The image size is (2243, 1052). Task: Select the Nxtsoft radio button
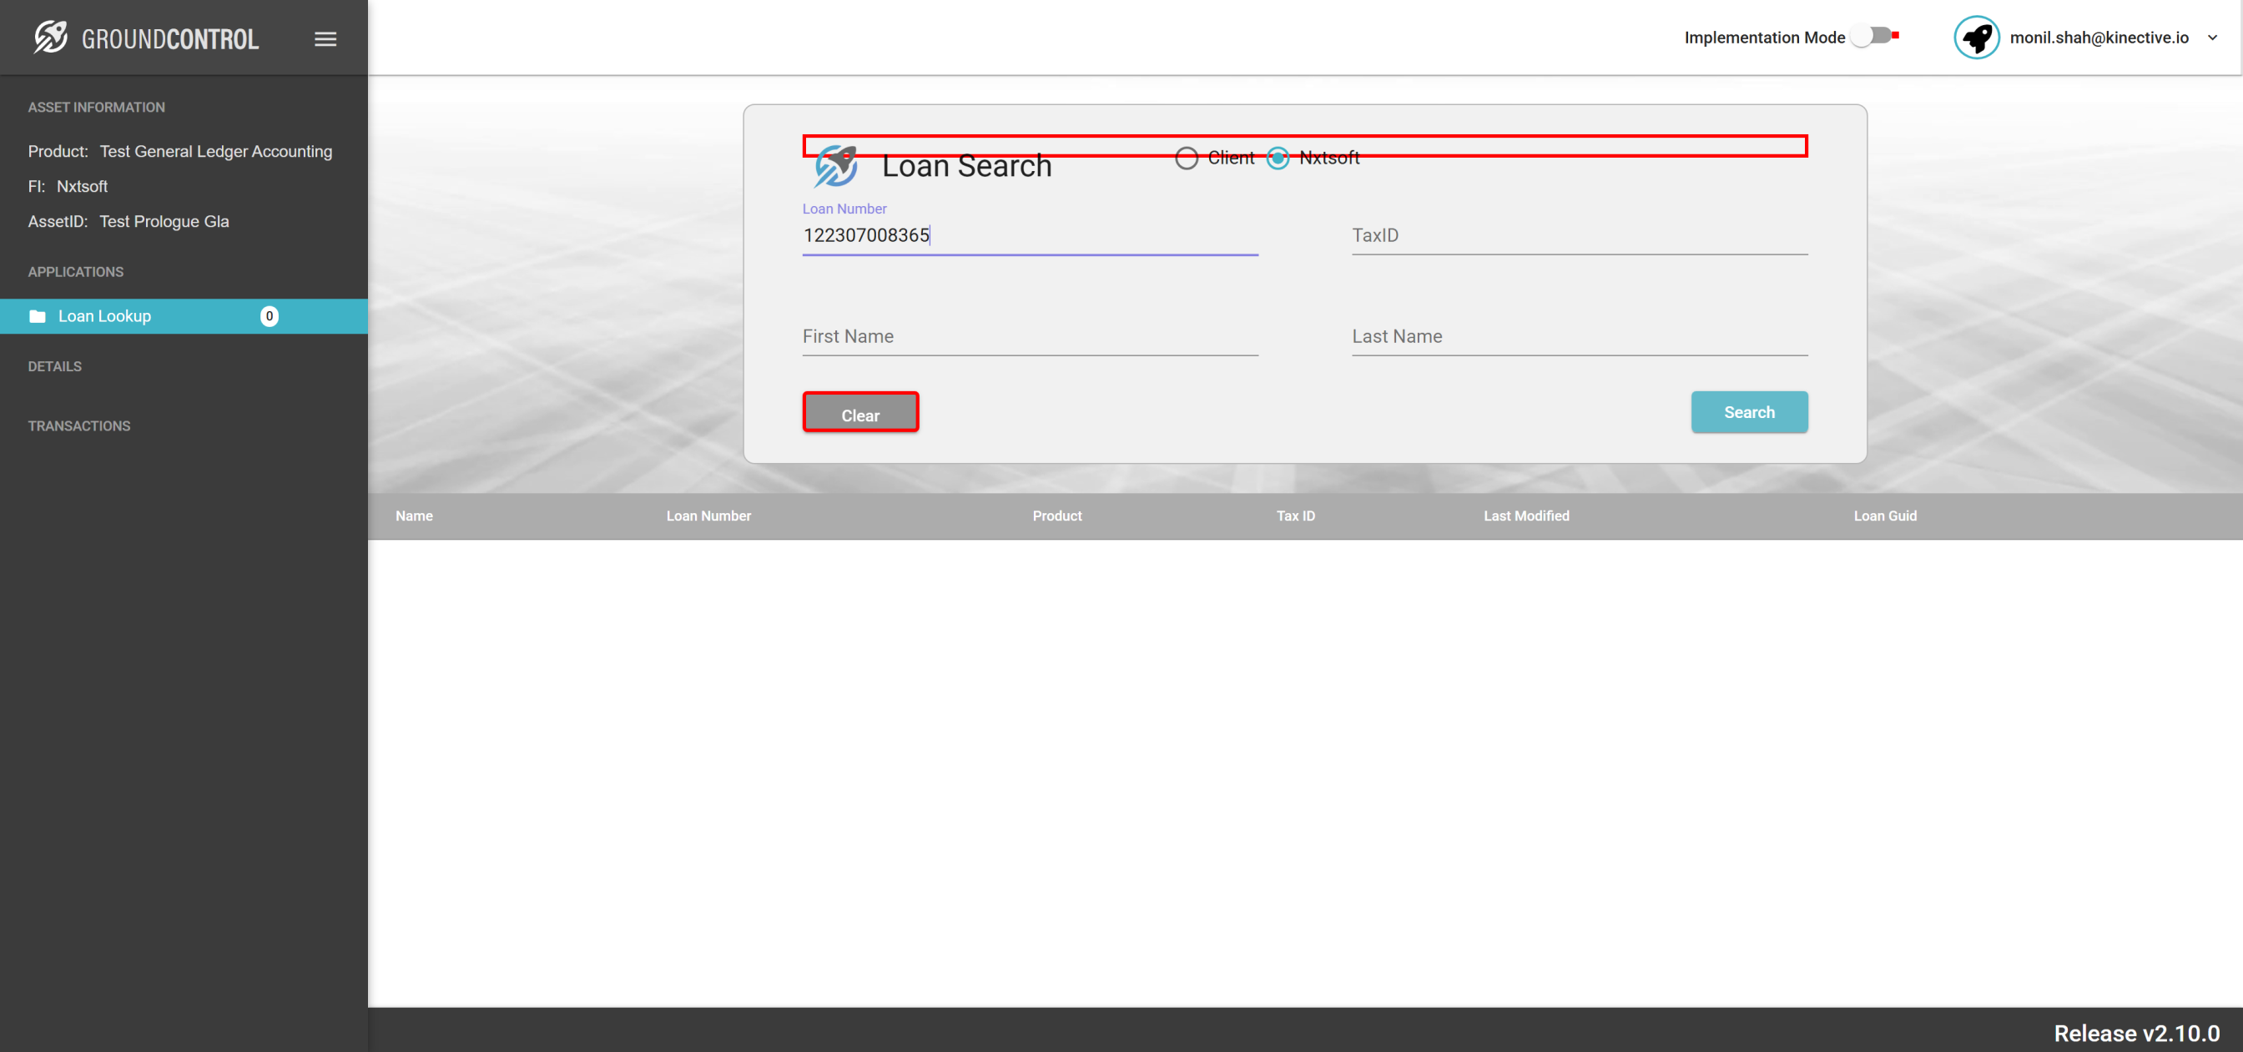pyautogui.click(x=1278, y=159)
